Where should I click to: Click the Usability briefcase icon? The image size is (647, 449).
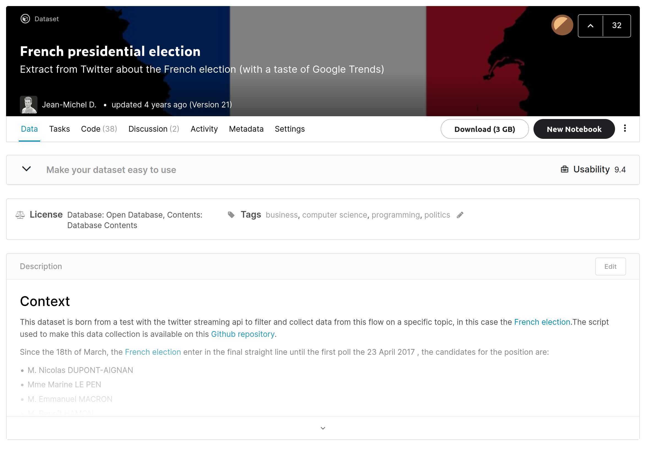click(564, 169)
